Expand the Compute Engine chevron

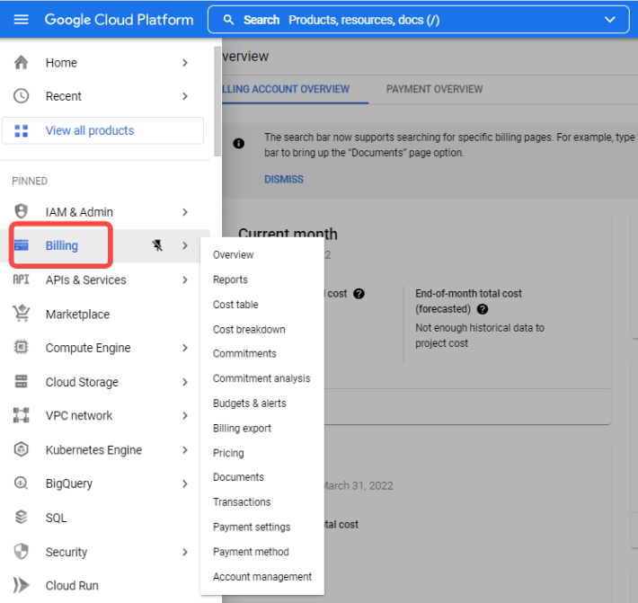(185, 348)
